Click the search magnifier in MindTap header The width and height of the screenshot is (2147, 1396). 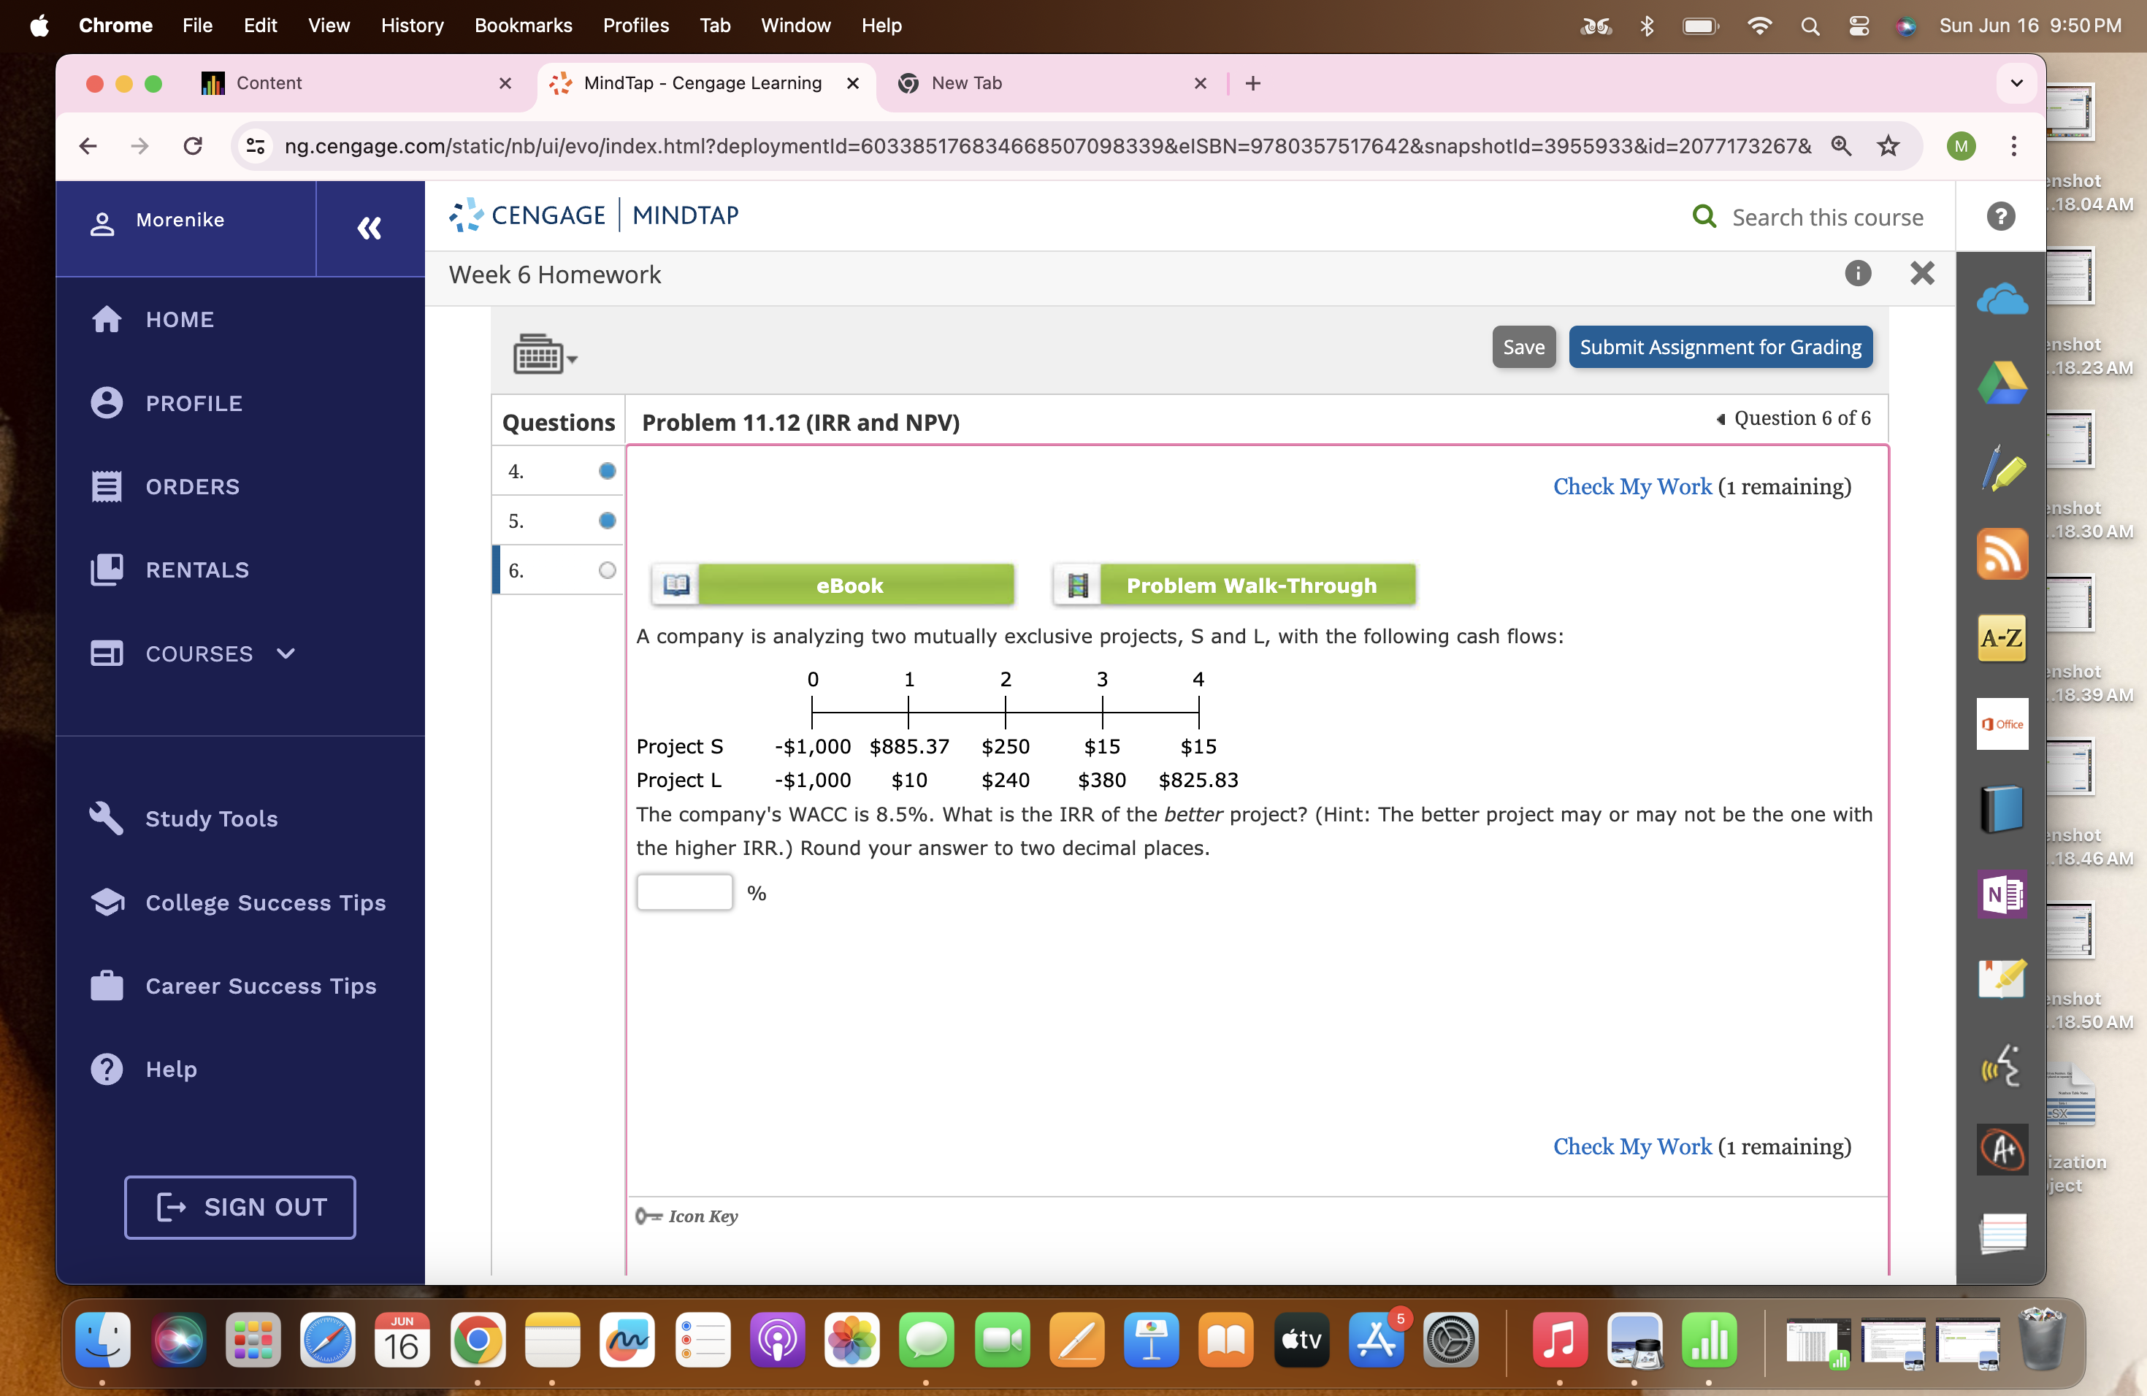point(1704,216)
